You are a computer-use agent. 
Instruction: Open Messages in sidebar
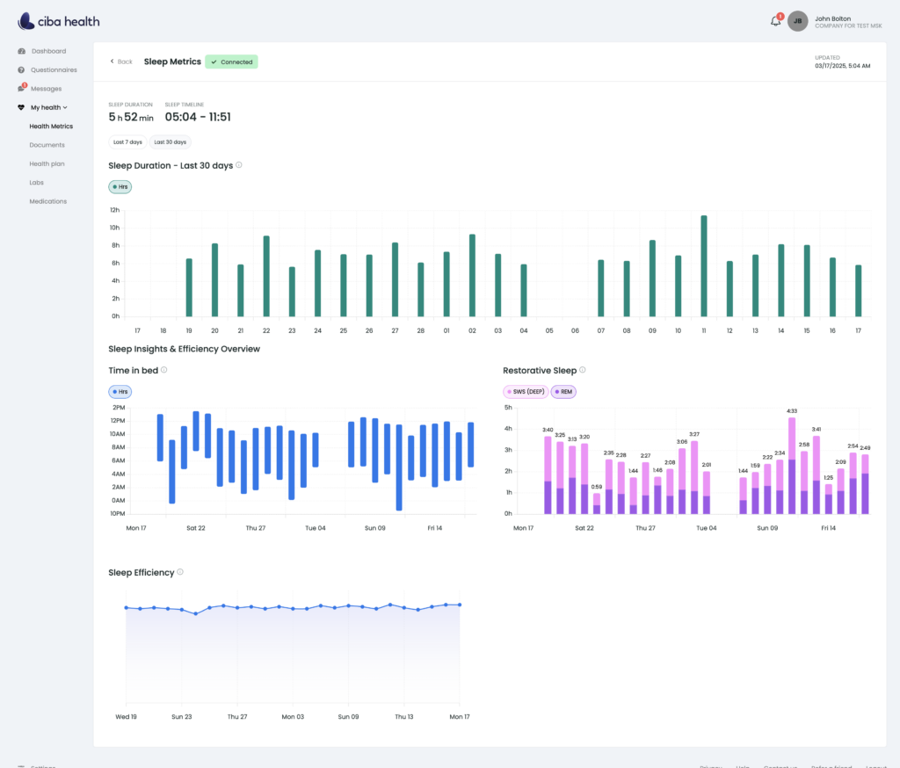coord(46,89)
